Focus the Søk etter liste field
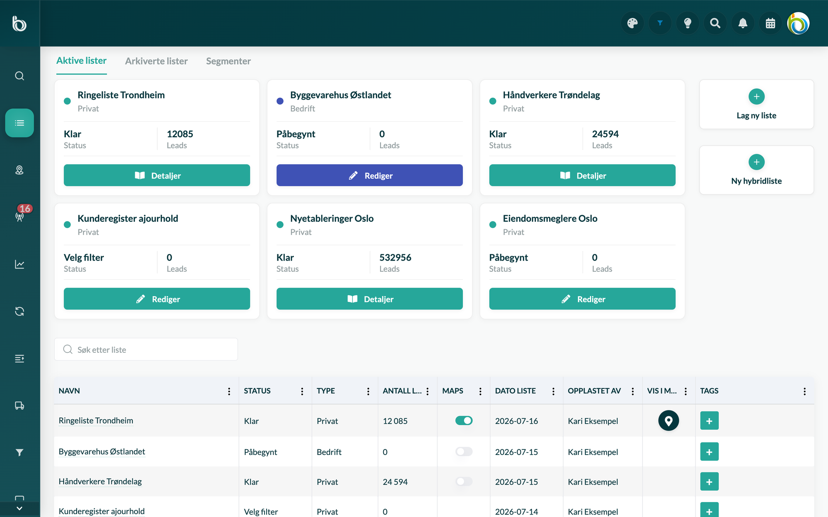The width and height of the screenshot is (828, 517). [x=146, y=349]
